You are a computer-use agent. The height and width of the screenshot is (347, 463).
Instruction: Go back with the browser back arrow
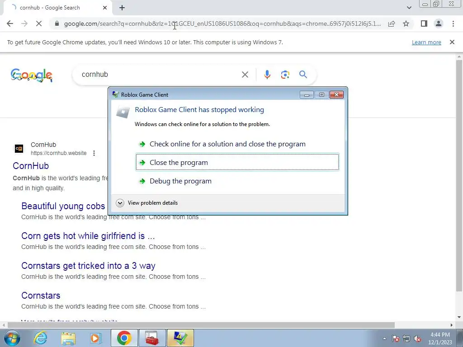10,23
